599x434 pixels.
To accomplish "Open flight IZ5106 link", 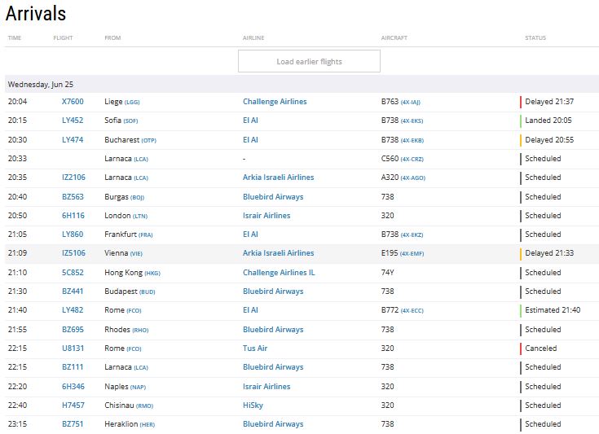I will 73,252.
